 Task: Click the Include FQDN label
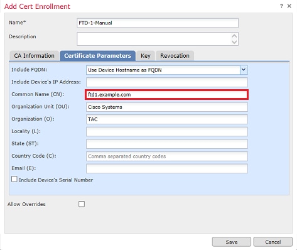[29, 70]
